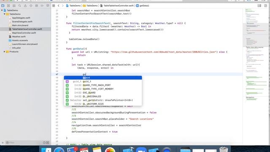Open Assets.xcassets catalog
The height and width of the screenshot is (152, 270).
[20, 41]
